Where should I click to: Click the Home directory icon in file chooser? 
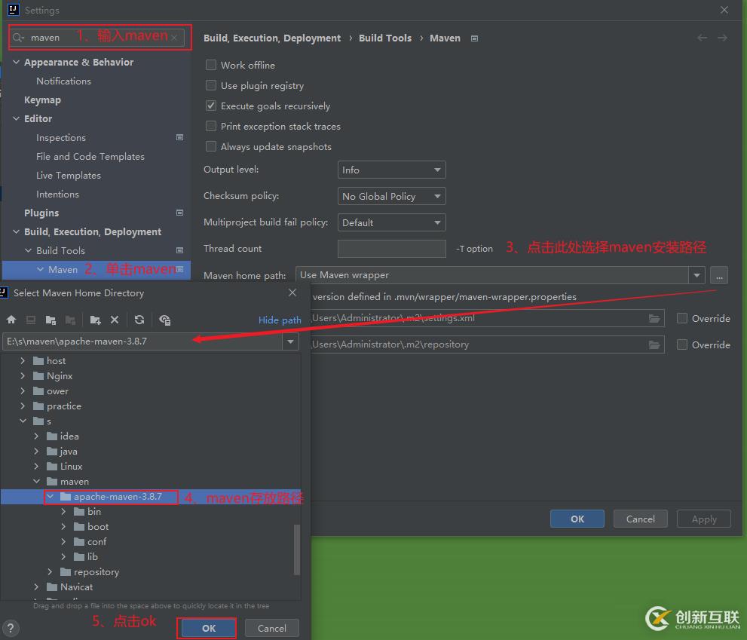click(x=11, y=320)
